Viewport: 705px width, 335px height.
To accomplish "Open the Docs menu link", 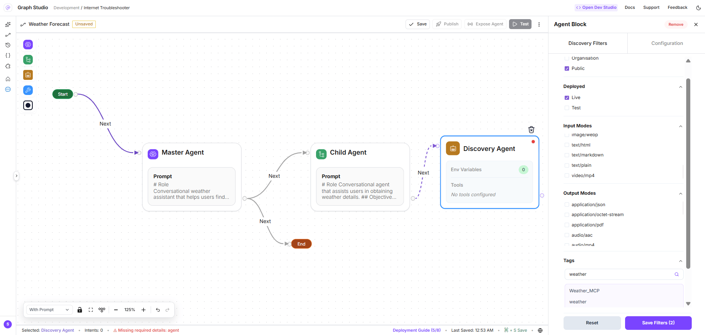I will point(630,8).
